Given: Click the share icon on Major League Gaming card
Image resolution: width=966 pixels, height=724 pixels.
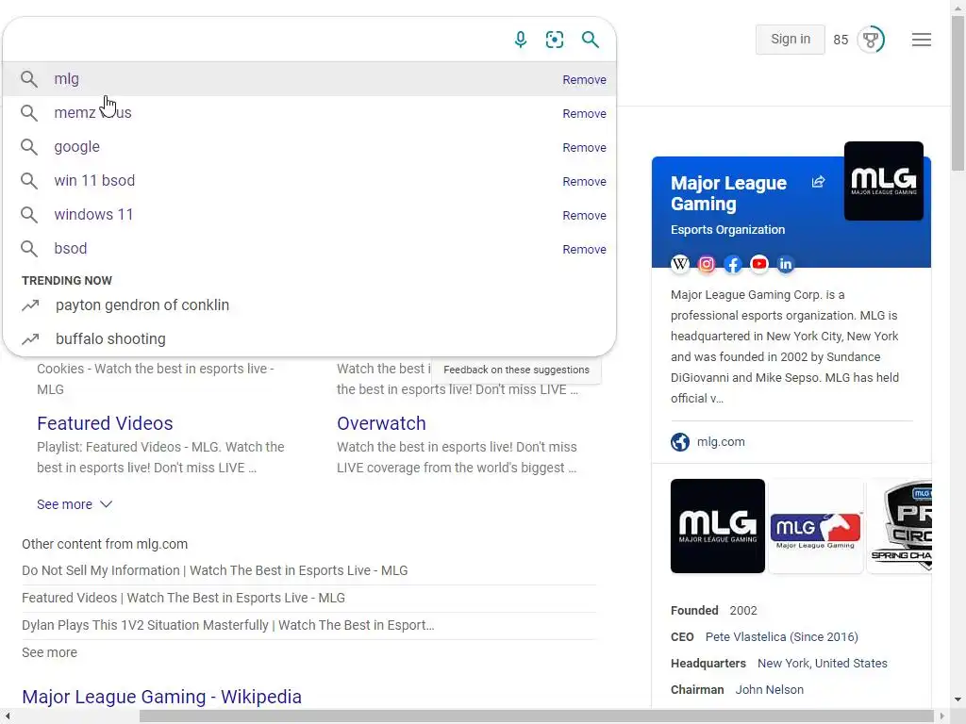Looking at the screenshot, I should 818,182.
